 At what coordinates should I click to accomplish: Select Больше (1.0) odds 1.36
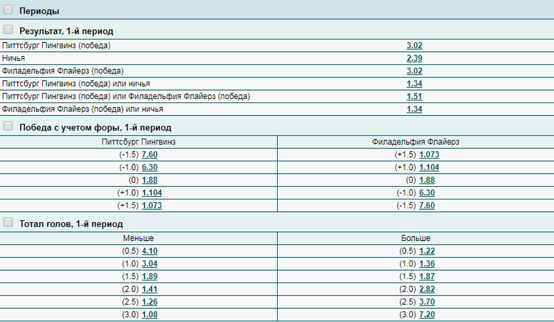coord(427,264)
